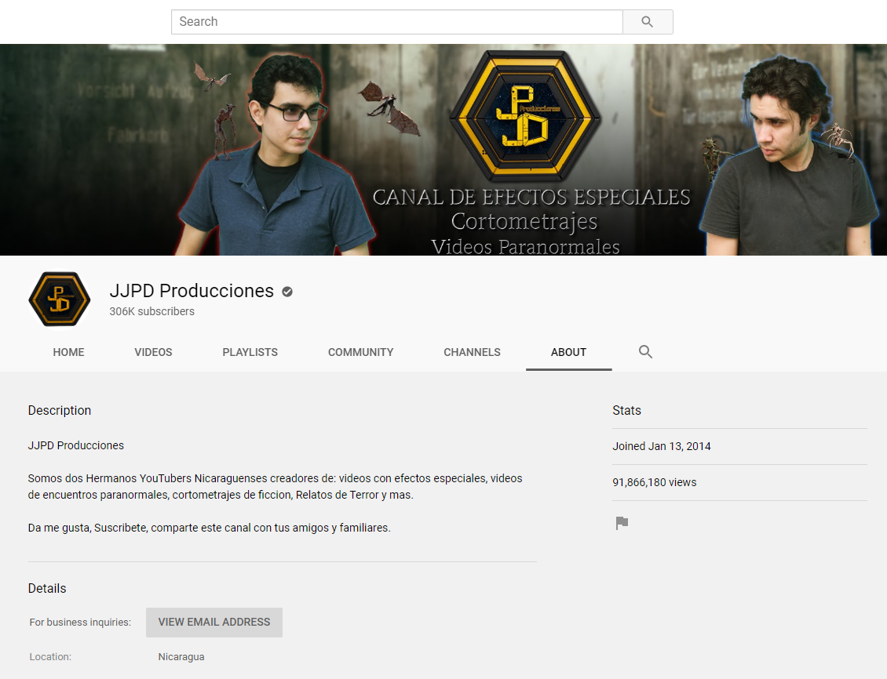Select the About tab
887x679 pixels.
pos(568,352)
